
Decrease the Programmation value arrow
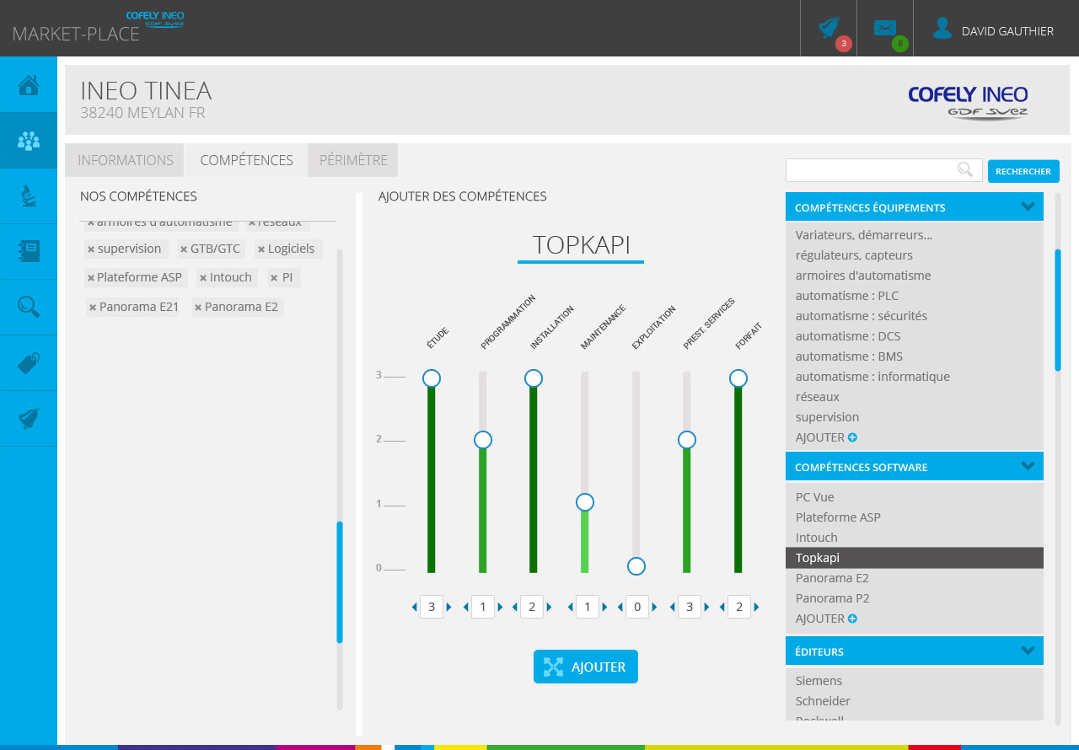click(466, 607)
